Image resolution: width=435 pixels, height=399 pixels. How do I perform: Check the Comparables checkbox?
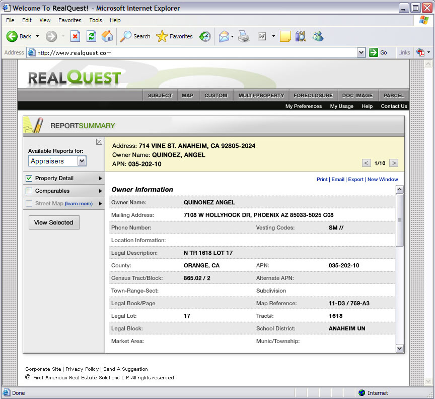point(29,191)
